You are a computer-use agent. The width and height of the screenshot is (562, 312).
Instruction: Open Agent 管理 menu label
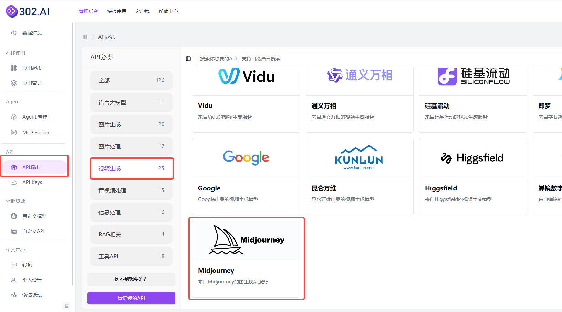(35, 117)
